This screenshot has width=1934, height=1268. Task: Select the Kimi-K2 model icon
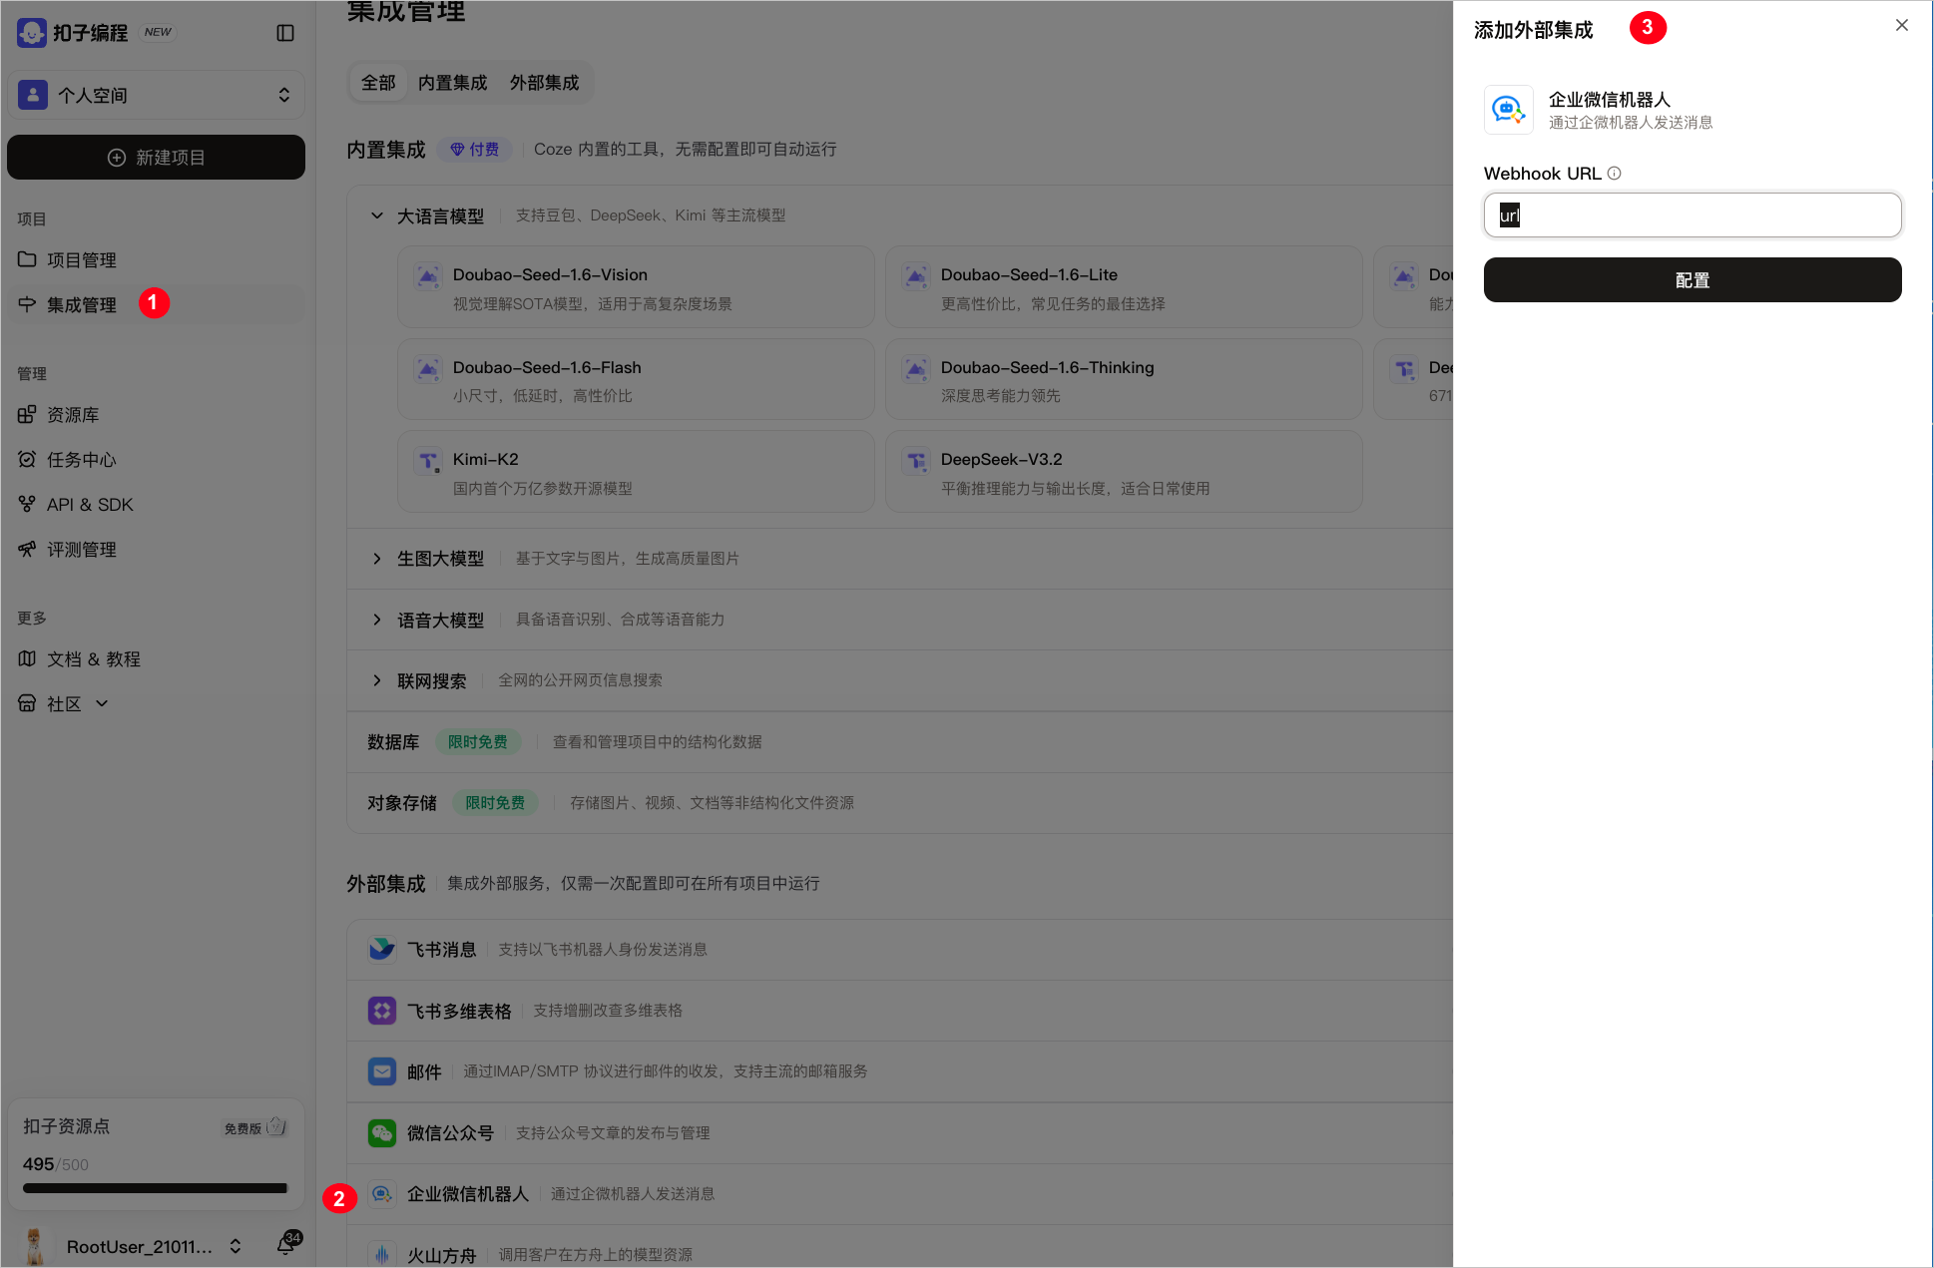coord(428,461)
